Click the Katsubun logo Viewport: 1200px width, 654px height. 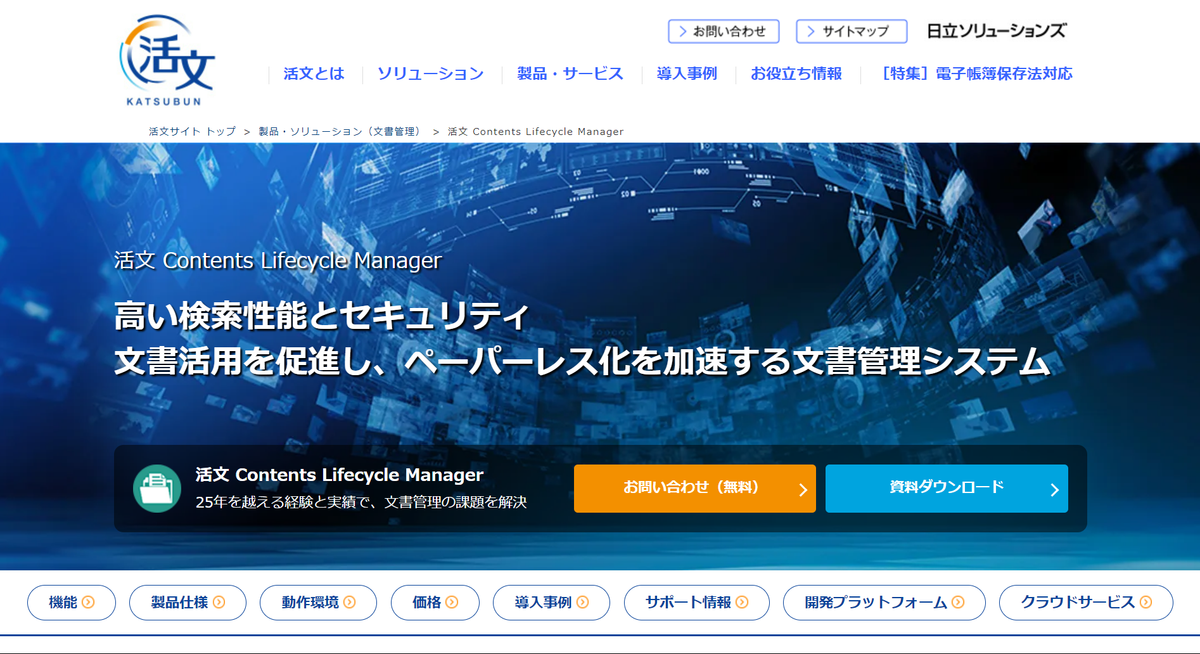167,61
